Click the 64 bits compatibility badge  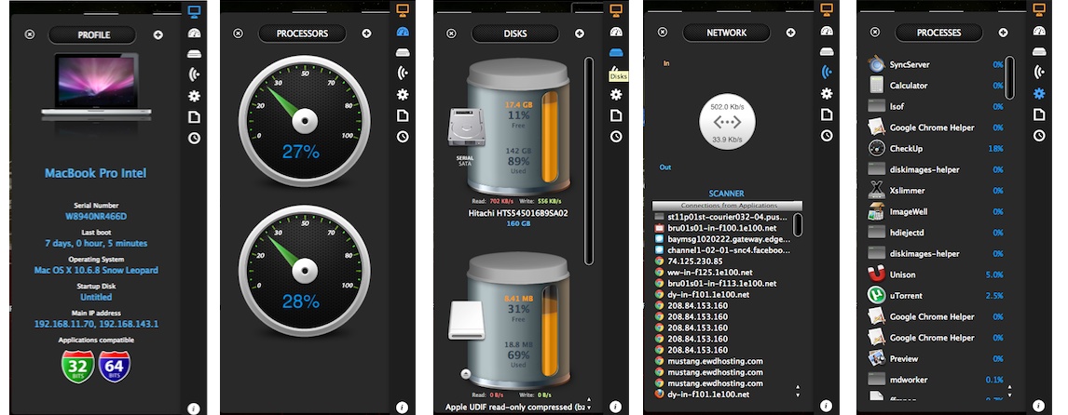click(x=114, y=367)
